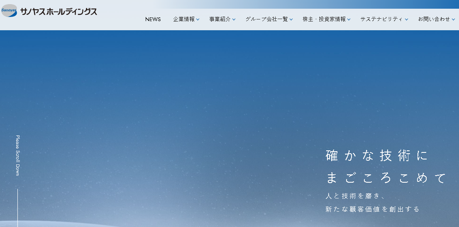Image resolution: width=459 pixels, height=227 pixels.
Task: Click the Sanoyas oval logo icon
Action: click(x=10, y=10)
